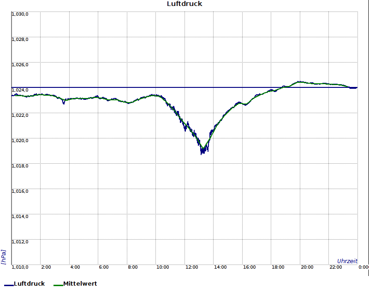The width and height of the screenshot is (369, 299).
Task: Click the Luftdruck chart title
Action: (x=184, y=4)
